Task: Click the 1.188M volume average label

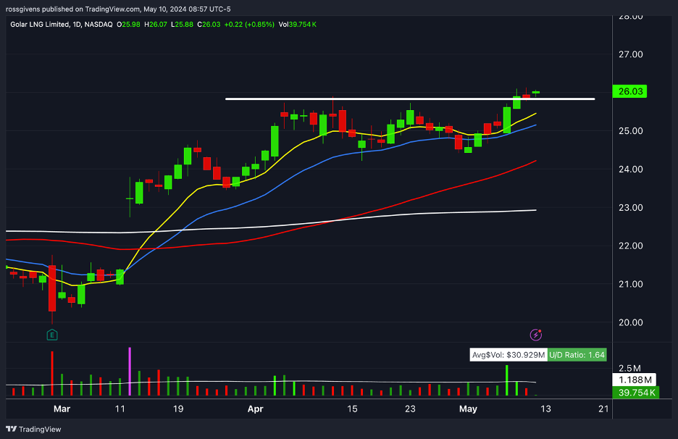Action: (x=635, y=380)
